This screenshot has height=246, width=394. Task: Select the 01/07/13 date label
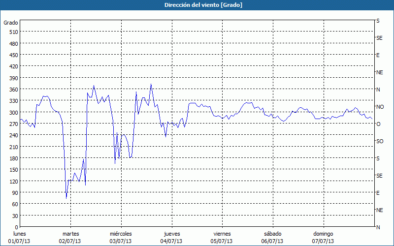20,241
